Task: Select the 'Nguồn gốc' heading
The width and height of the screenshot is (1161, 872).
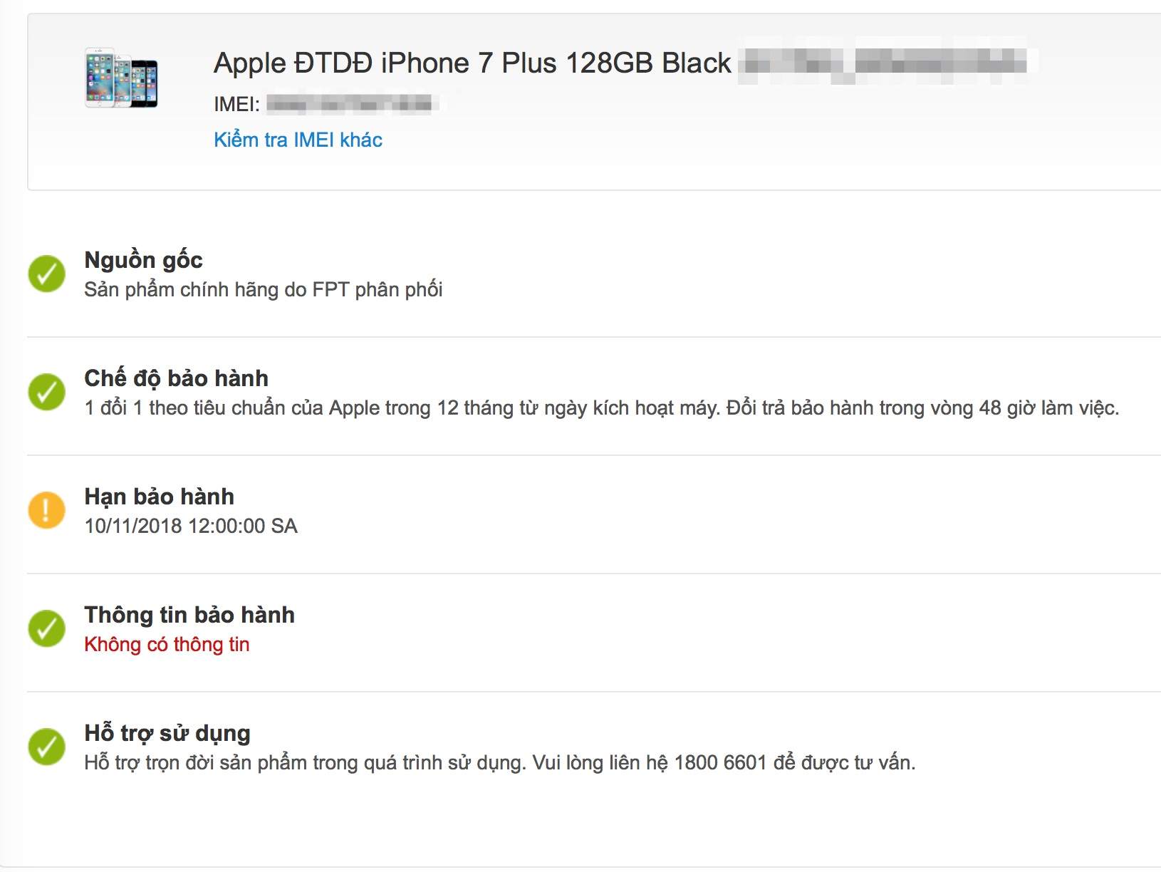Action: pyautogui.click(x=143, y=260)
